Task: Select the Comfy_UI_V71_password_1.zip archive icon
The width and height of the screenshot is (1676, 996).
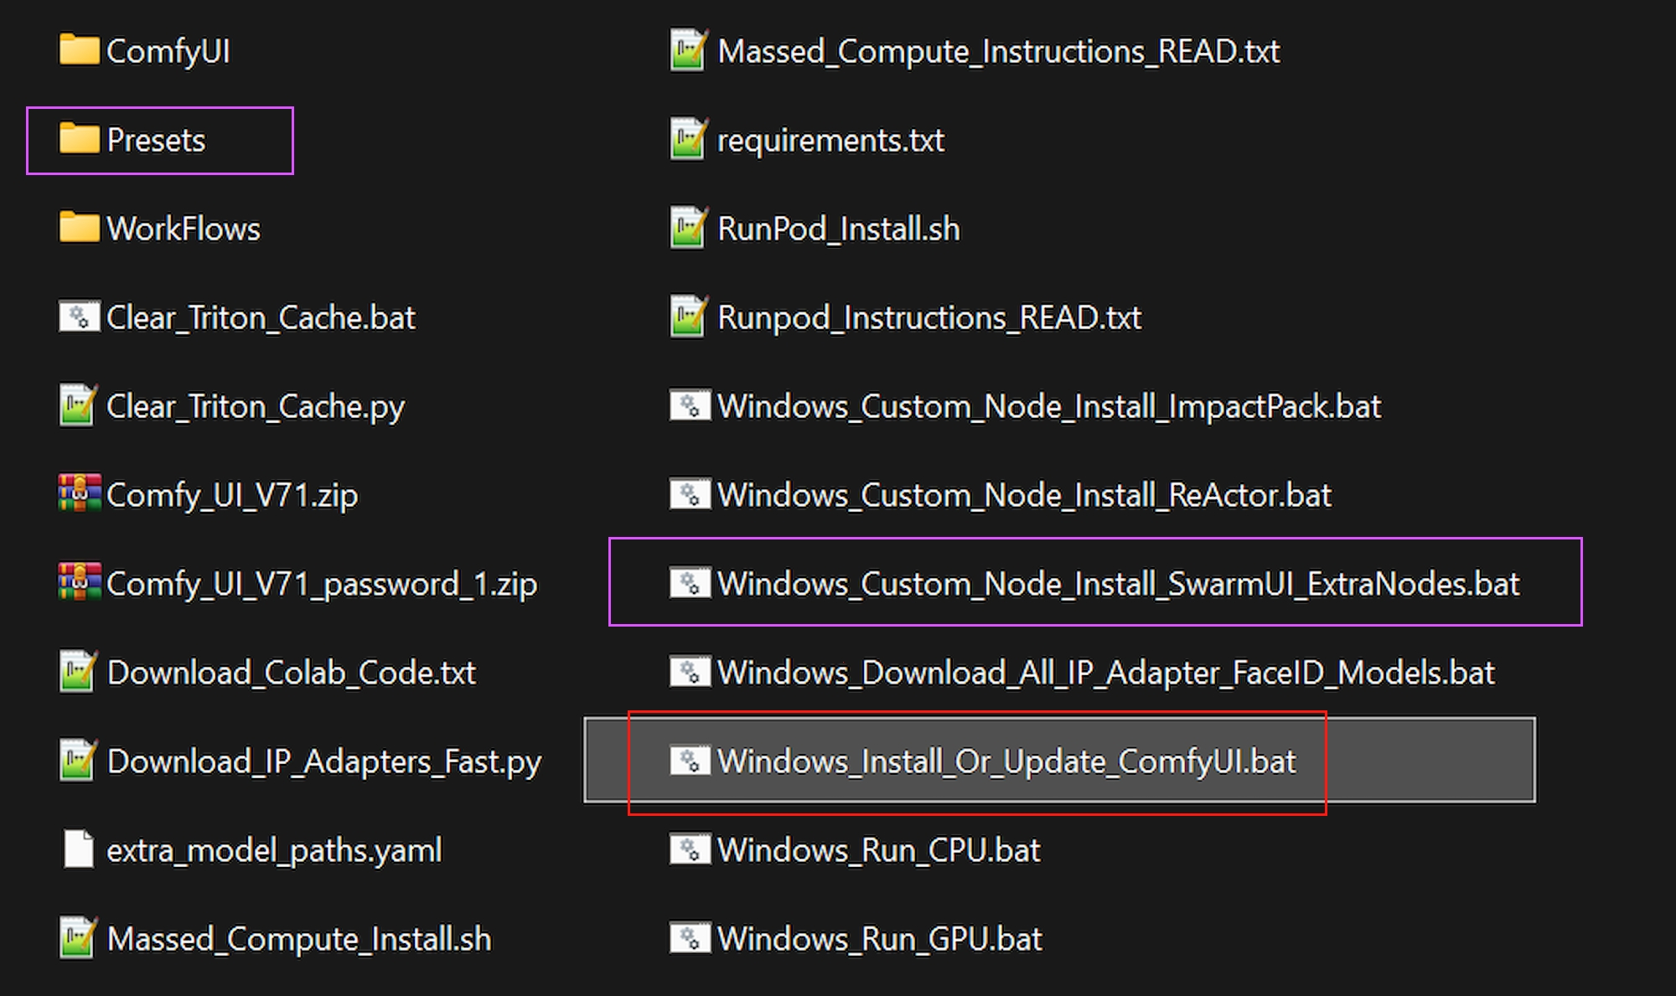Action: 79,582
